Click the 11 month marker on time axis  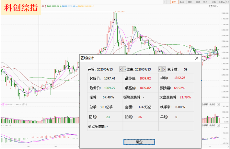tap(210, 146)
